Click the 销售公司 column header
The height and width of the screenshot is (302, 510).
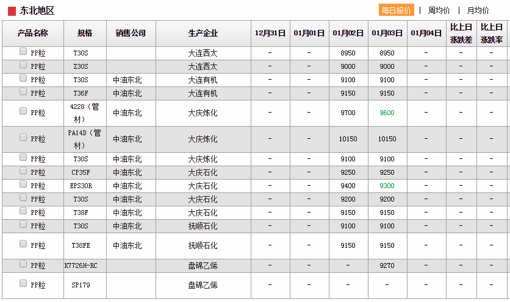[x=131, y=33]
